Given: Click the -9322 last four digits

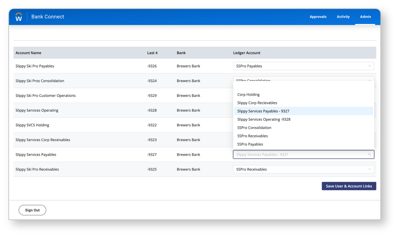Looking at the screenshot, I should click(152, 125).
